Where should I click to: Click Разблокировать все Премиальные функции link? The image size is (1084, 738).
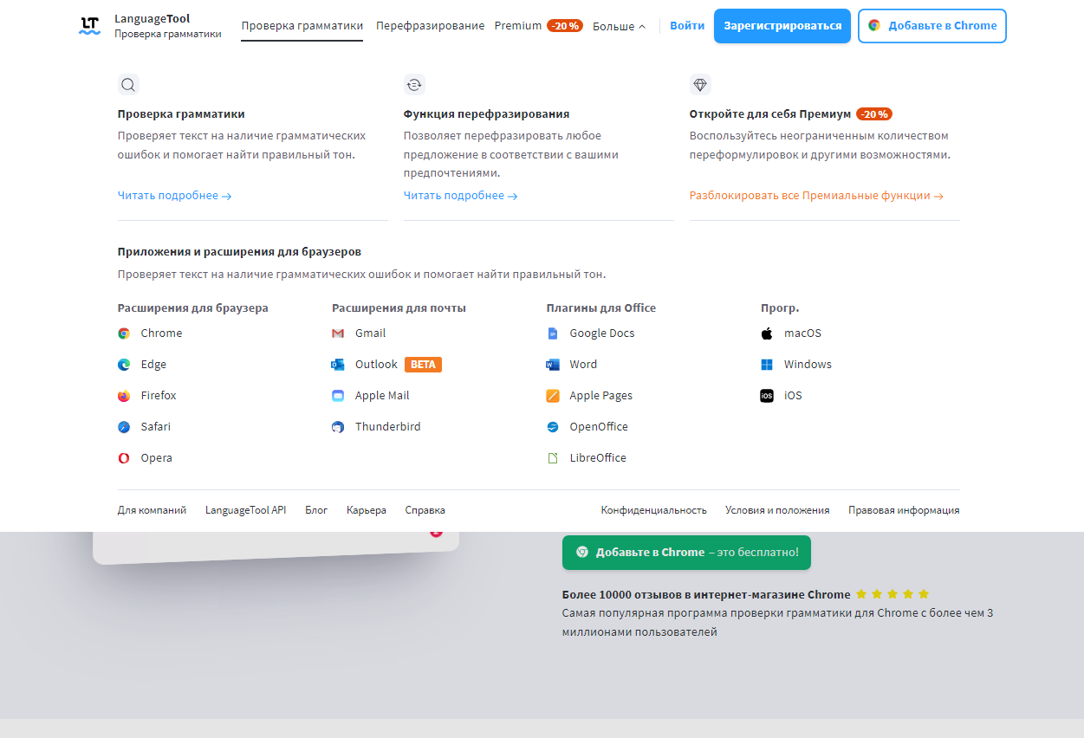click(x=816, y=196)
